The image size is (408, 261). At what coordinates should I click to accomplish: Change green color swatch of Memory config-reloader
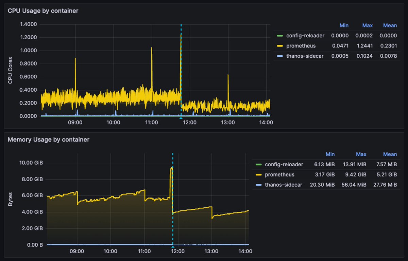(258, 164)
